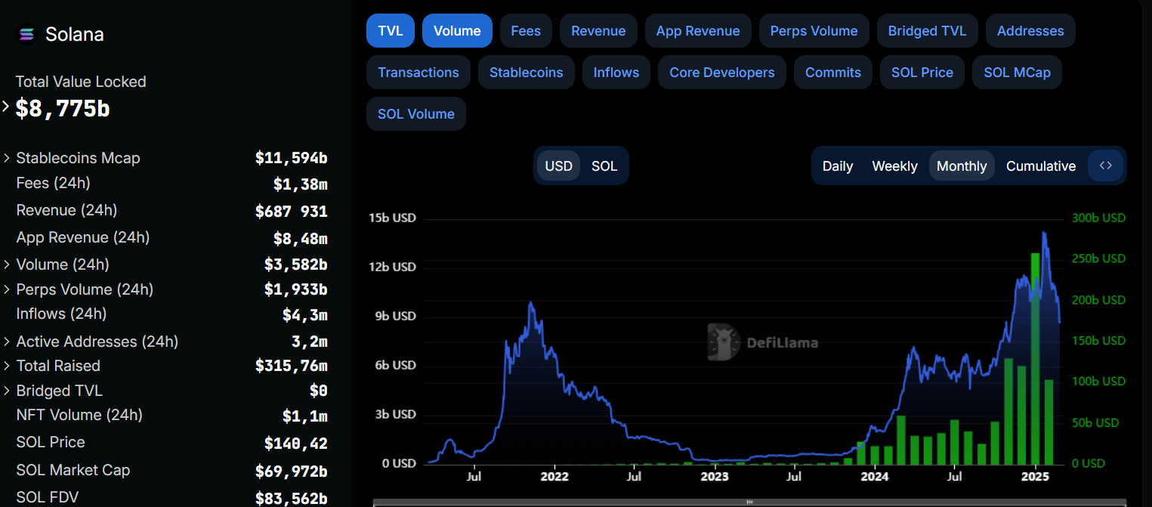
Task: Click the 15b USD axis label
Action: click(x=392, y=218)
